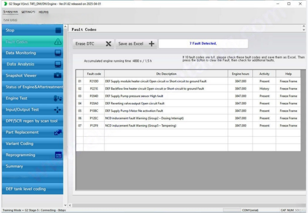The width and height of the screenshot is (308, 213).
Task: Open the HELP(H) menu
Action: 44,12
